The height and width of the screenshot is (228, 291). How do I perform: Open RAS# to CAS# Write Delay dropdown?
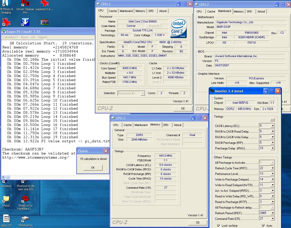pos(273,137)
